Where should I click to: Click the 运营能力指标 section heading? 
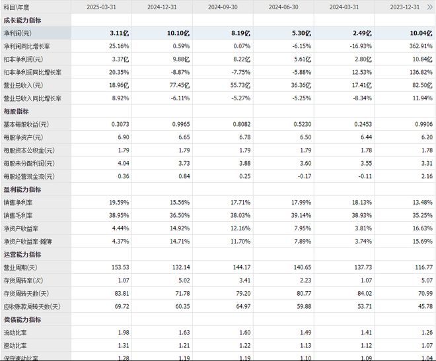point(22,254)
